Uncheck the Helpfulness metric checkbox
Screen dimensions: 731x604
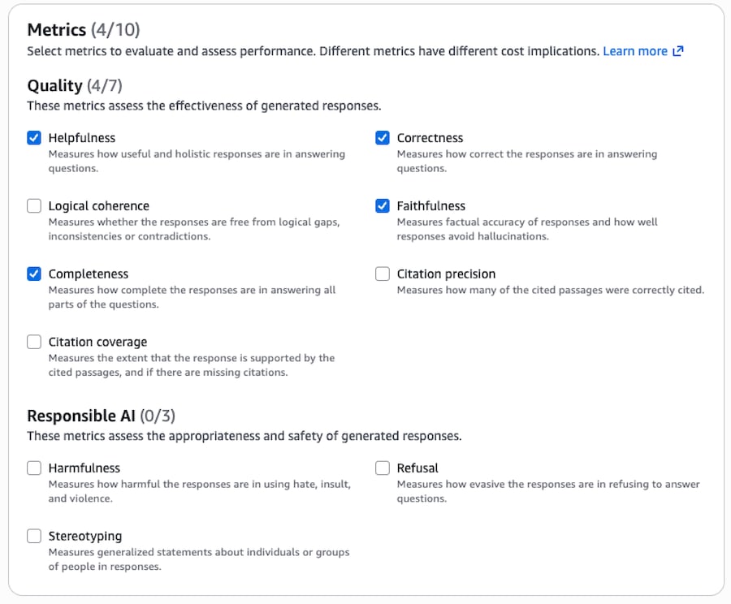(34, 138)
